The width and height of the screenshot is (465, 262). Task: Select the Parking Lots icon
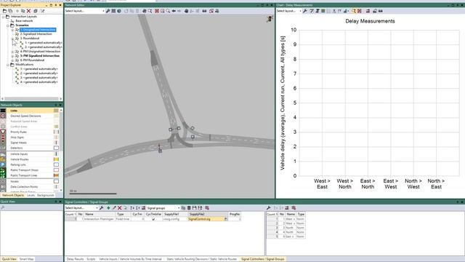3,164
